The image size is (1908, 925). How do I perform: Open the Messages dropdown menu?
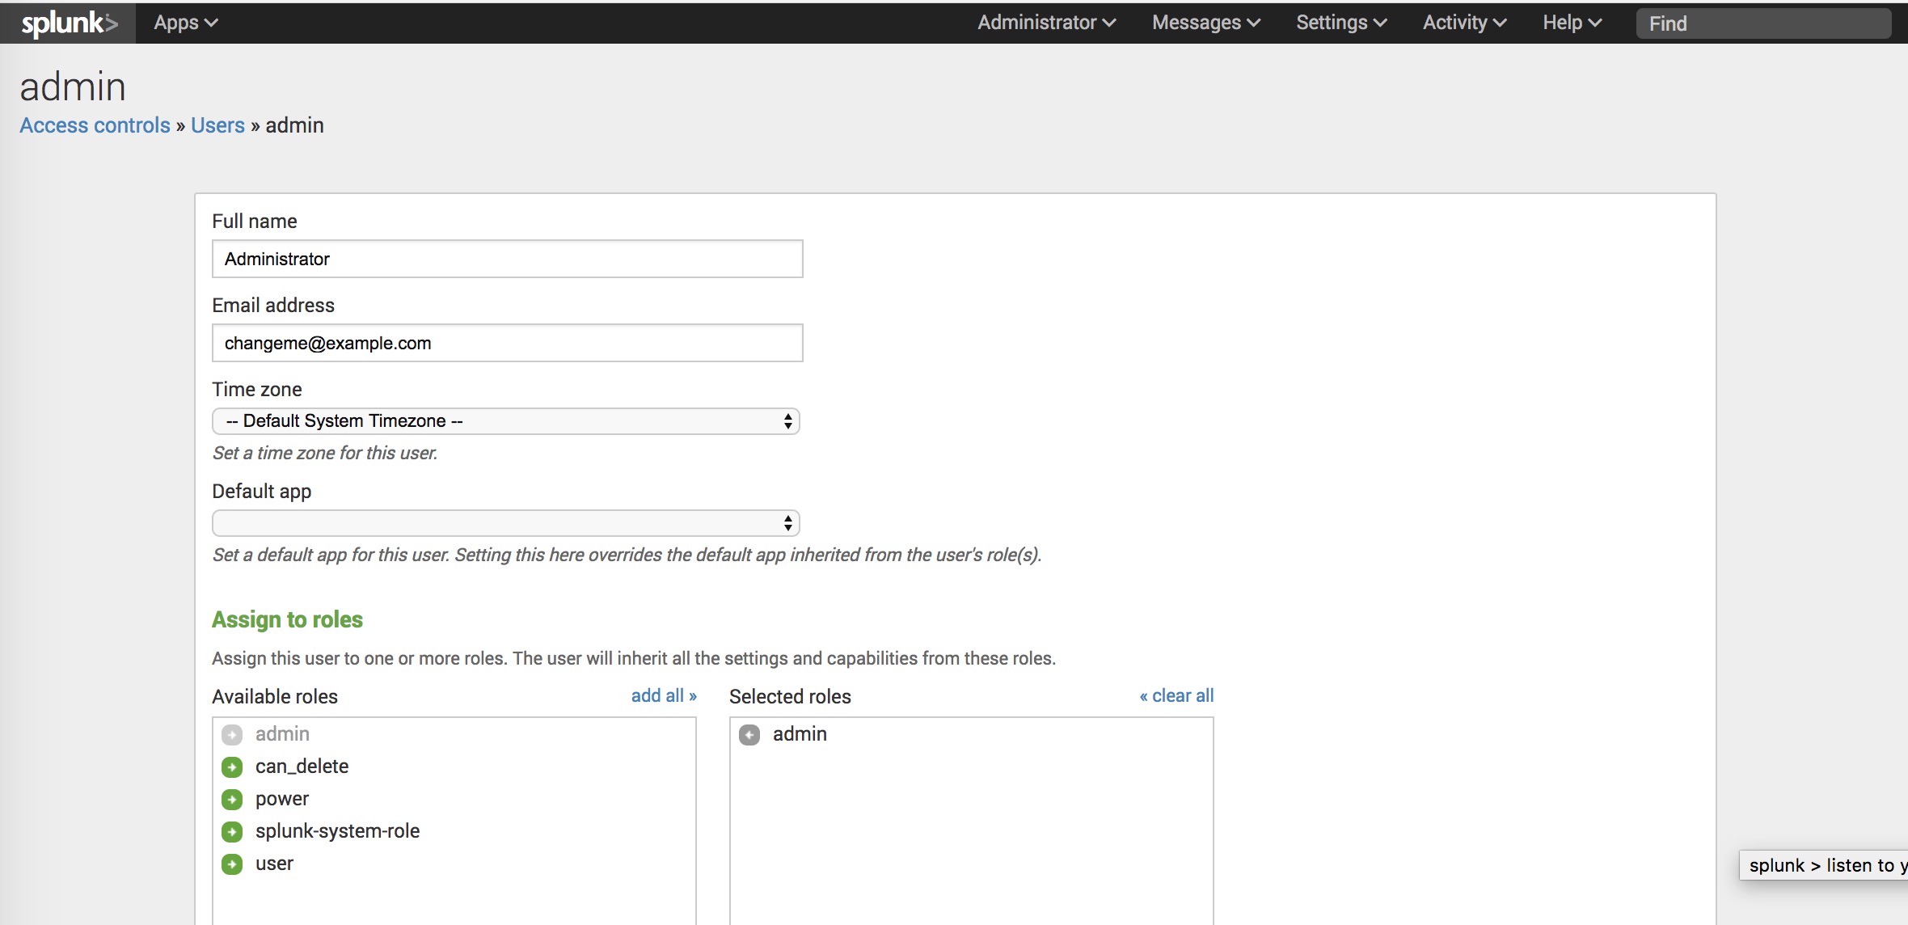[1205, 23]
